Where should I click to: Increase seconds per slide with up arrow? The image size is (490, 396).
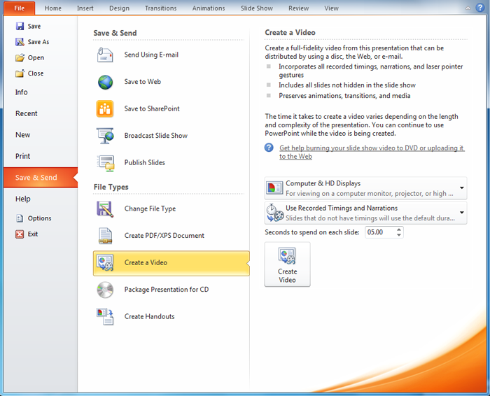(399, 229)
